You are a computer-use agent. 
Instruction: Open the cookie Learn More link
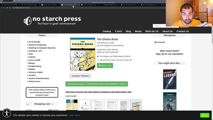[x=74, y=115]
